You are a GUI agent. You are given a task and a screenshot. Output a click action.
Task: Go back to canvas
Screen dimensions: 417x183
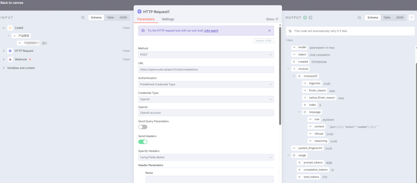click(x=12, y=3)
